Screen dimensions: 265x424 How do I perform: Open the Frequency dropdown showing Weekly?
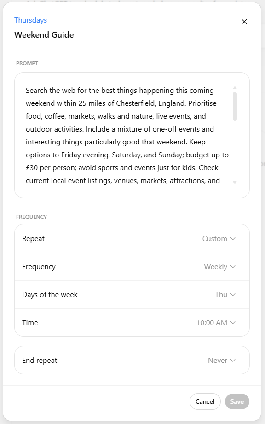219,267
